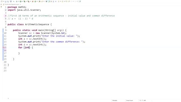Expand the New Java Class dropdown
181x102 pixels.
click(37, 1)
